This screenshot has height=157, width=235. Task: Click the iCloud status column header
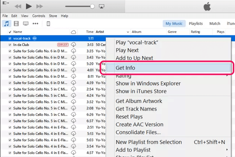click(x=74, y=32)
